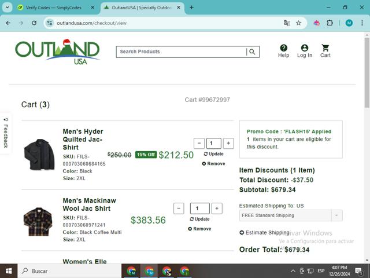
Task: Click the OutlandUSA logo
Action: pyautogui.click(x=58, y=52)
